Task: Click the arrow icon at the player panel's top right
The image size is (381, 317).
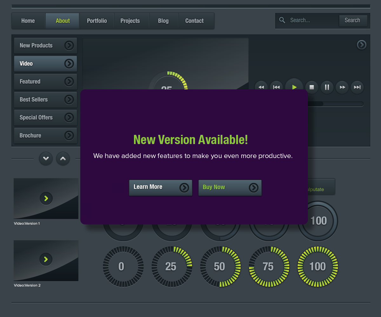Action: point(362,45)
